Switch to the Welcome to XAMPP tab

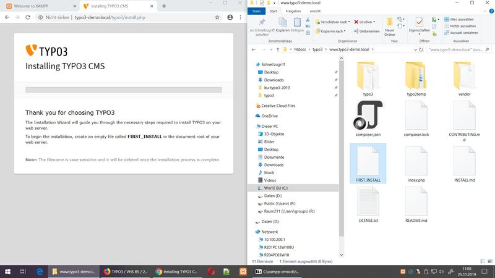point(37,6)
